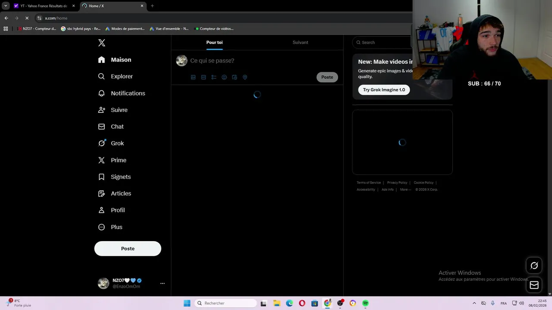Click NZO7 account avatar at bottom
The height and width of the screenshot is (310, 552).
(x=103, y=283)
